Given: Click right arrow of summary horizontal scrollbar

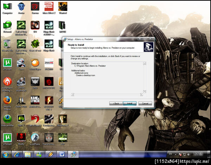Looking at the screenshot, I should pyautogui.click(x=141, y=95).
